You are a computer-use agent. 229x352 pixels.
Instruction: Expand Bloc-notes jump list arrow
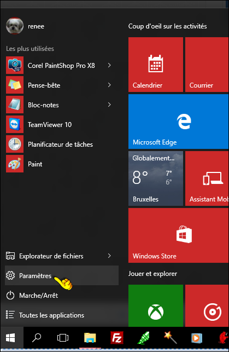pos(109,105)
